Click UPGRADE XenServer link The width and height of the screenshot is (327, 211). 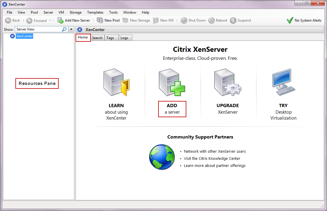[227, 109]
